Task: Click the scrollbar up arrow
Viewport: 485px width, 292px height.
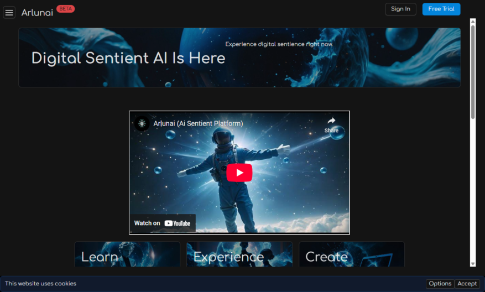Action: pos(473,22)
